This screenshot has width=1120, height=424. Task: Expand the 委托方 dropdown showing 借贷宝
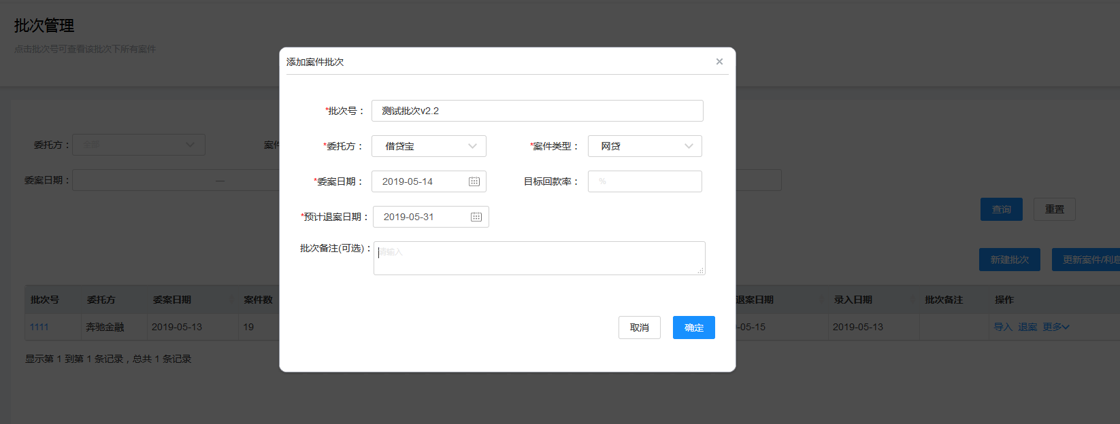(429, 146)
